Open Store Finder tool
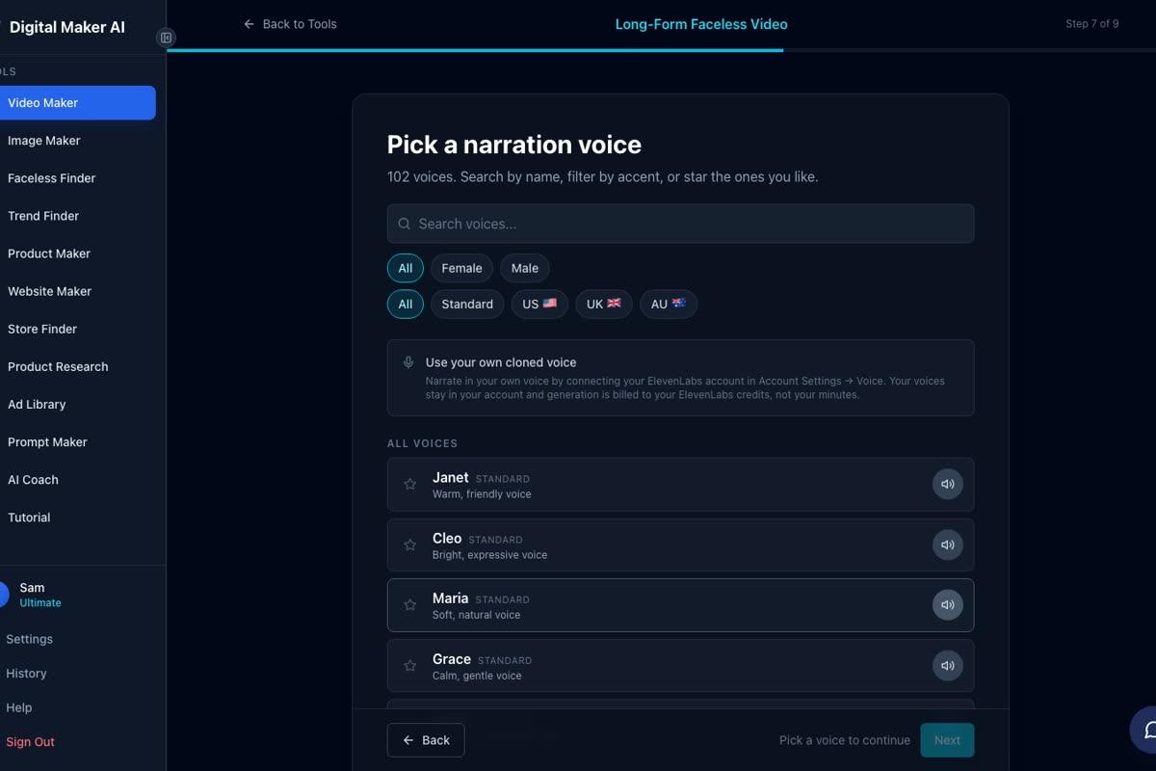 pos(77,329)
